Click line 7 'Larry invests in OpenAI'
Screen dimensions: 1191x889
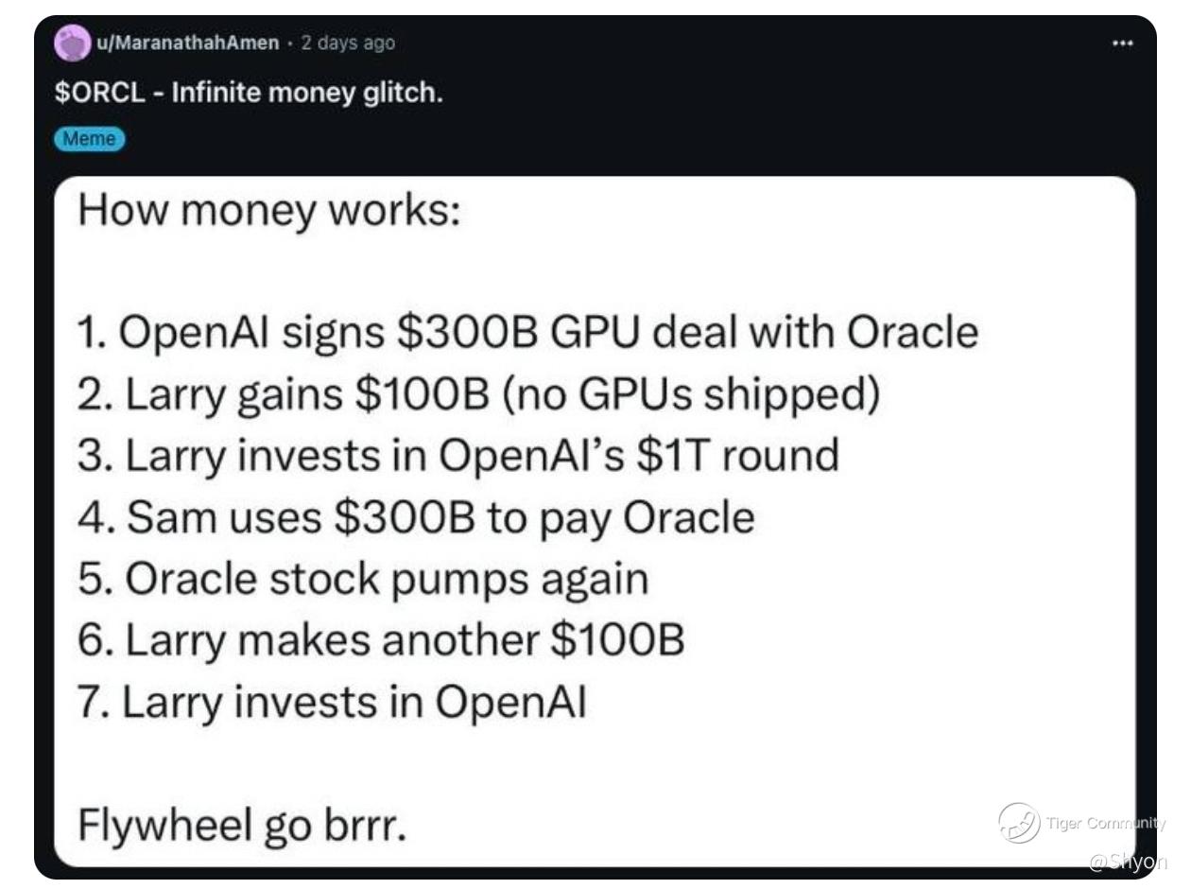332,703
